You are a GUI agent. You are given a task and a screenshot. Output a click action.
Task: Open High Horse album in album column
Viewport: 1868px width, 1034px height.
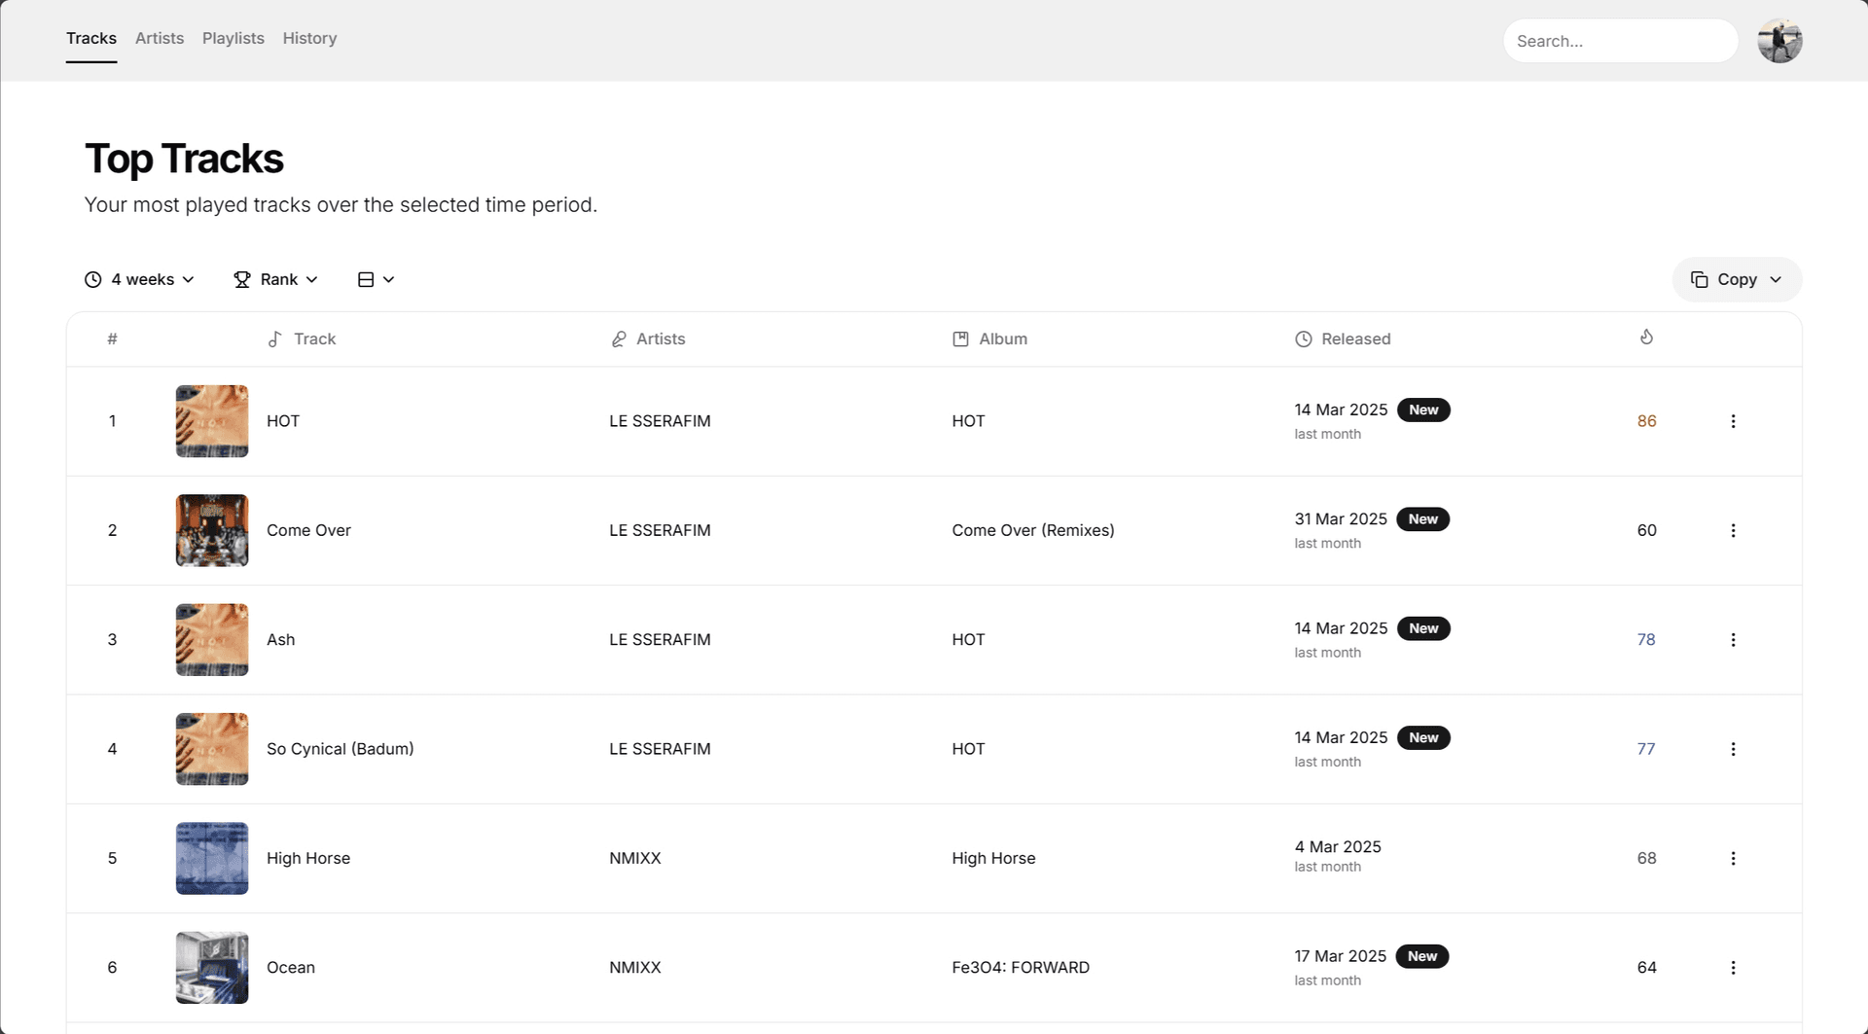[993, 858]
